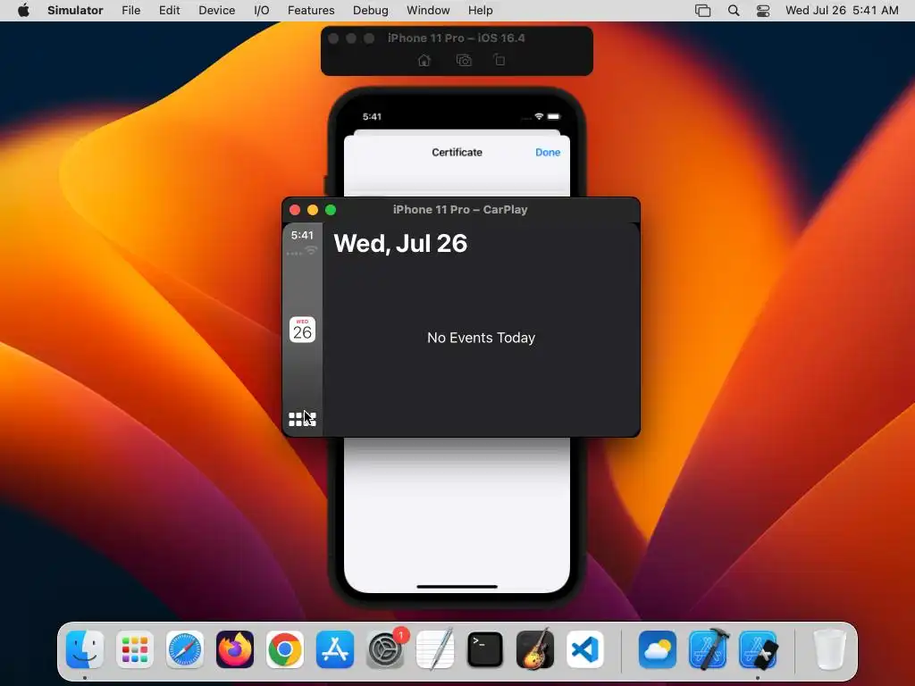Open the CarPlay app grid dashboard icon
The width and height of the screenshot is (915, 686).
tap(302, 419)
